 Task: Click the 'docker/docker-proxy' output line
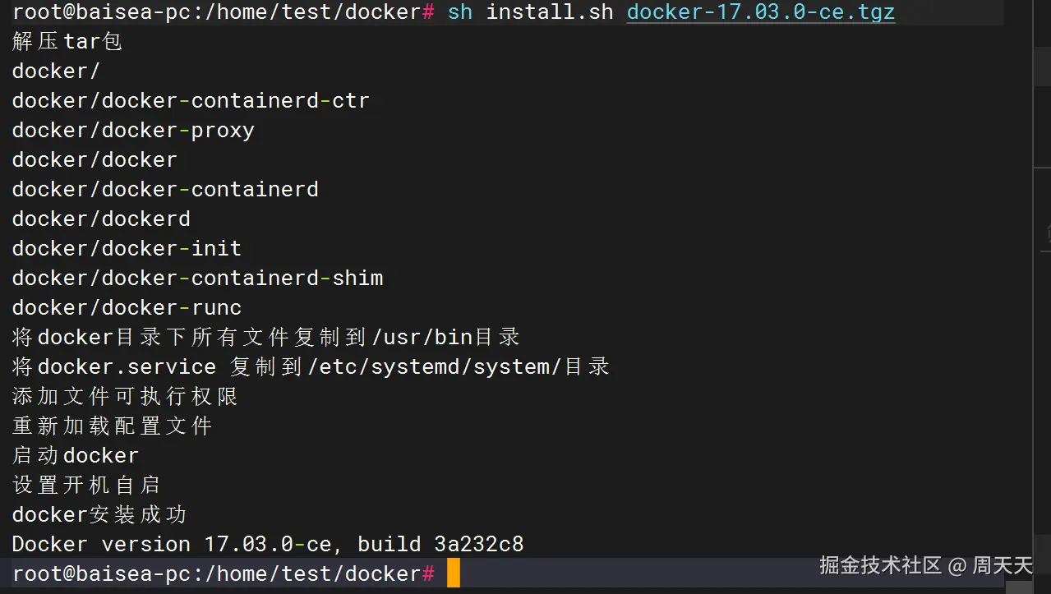133,130
